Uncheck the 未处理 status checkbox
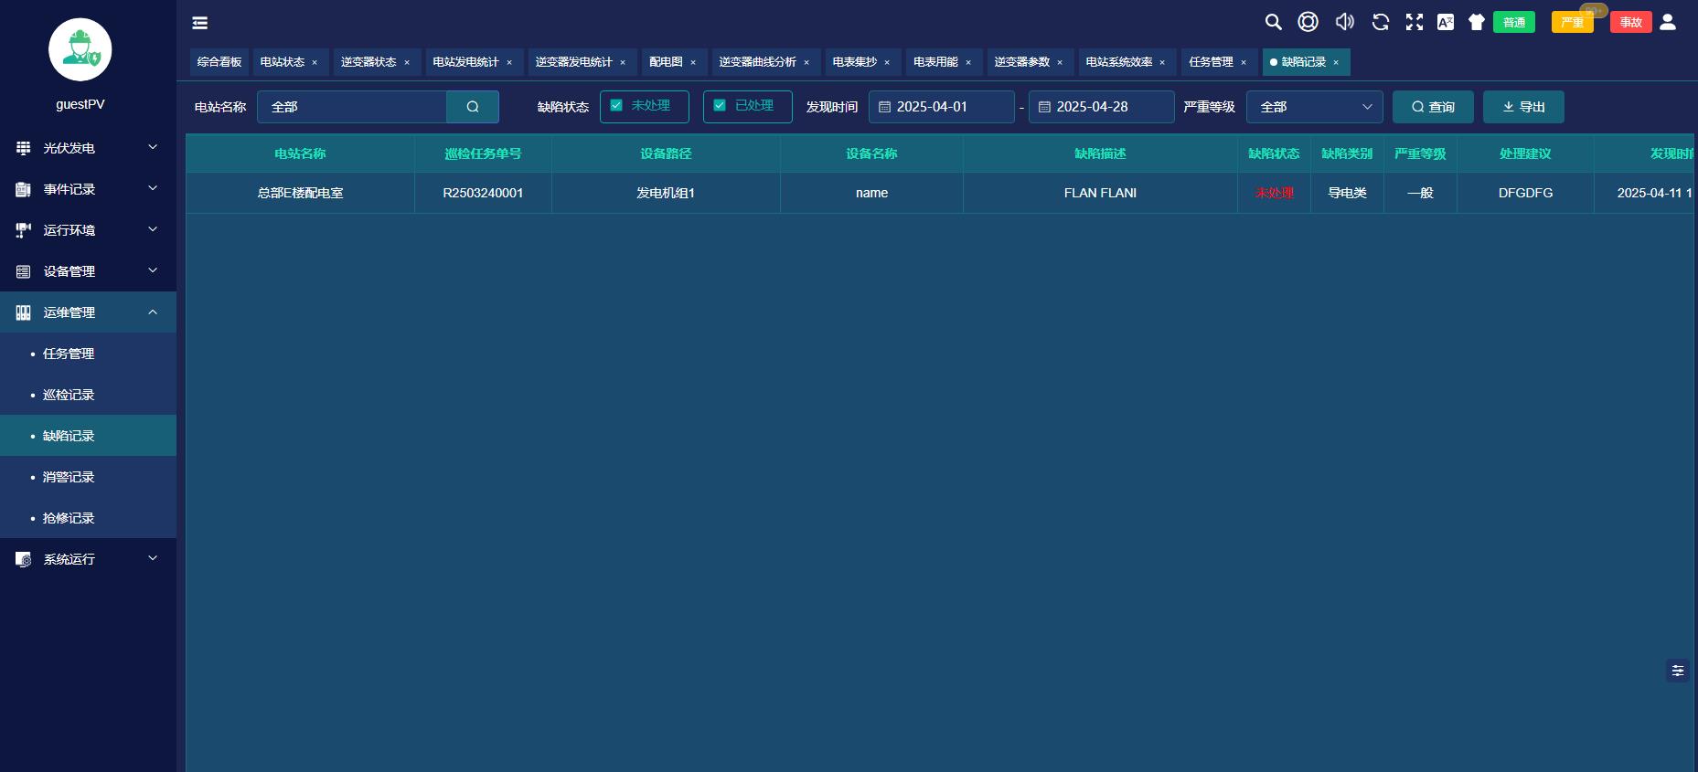1698x772 pixels. (616, 106)
